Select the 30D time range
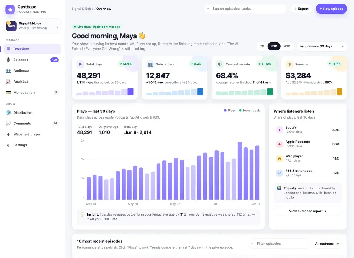This screenshot has height=258, width=354. pyautogui.click(x=274, y=46)
